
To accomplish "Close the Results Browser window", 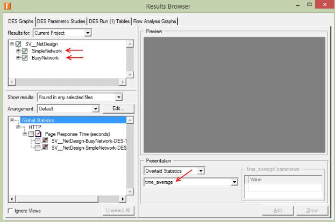I will 325,4.
